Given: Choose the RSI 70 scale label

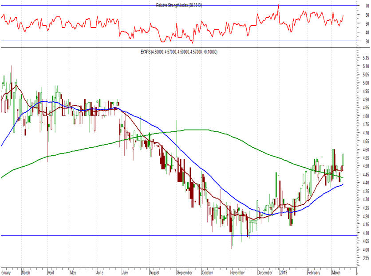Looking at the screenshot, I should pyautogui.click(x=367, y=6).
